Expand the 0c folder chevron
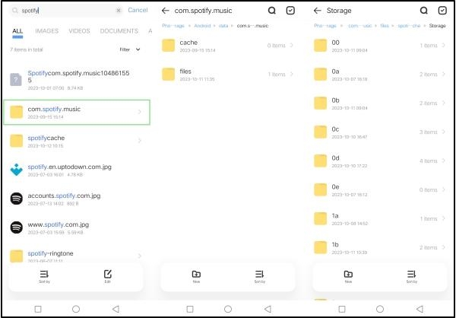 (x=444, y=132)
